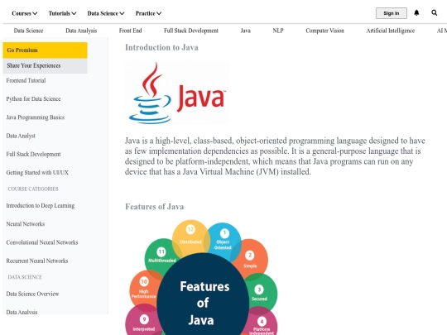447x335 pixels.
Task: Open Introduction to Deep Learning link
Action: tap(41, 206)
